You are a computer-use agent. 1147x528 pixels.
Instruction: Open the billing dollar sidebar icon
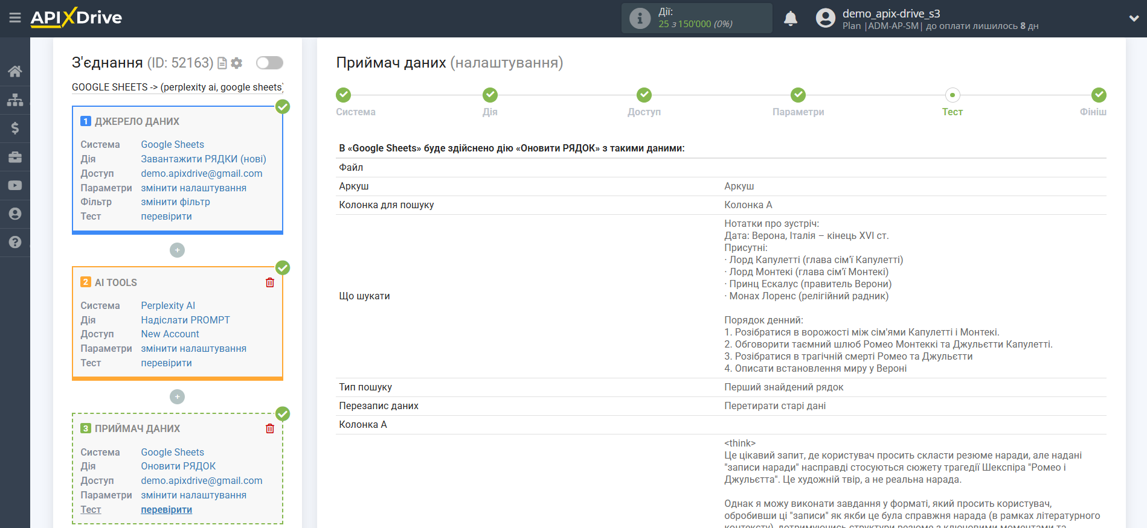click(15, 128)
